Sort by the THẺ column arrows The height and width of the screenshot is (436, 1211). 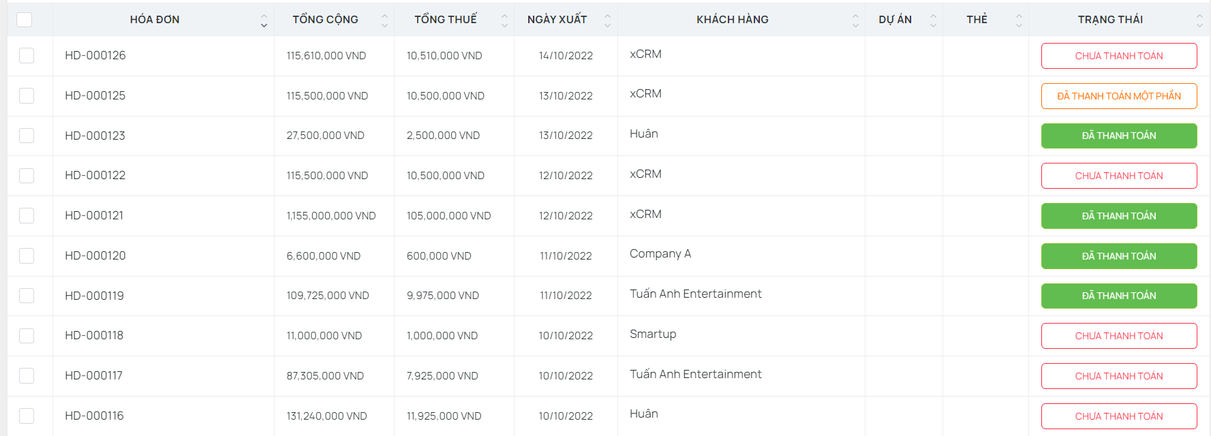pyautogui.click(x=1019, y=20)
